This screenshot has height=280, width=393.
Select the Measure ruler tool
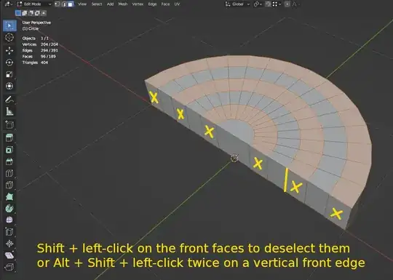[x=9, y=111]
